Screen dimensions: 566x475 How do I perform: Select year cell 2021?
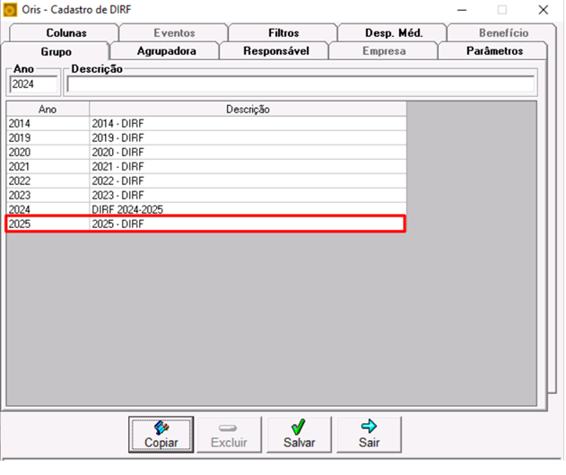pos(48,166)
